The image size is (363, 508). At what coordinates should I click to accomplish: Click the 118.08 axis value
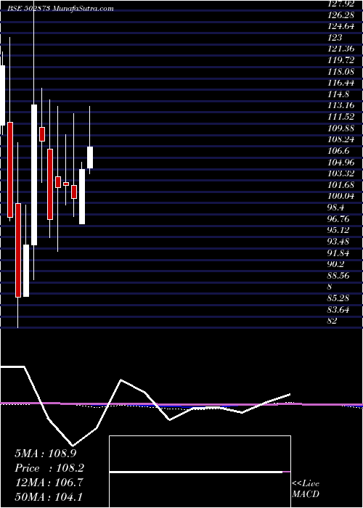pyautogui.click(x=341, y=71)
